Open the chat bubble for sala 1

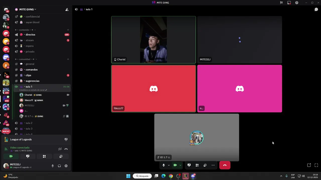click(x=316, y=9)
